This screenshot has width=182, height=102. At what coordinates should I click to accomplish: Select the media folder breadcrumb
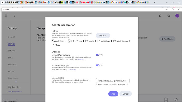[90, 41]
